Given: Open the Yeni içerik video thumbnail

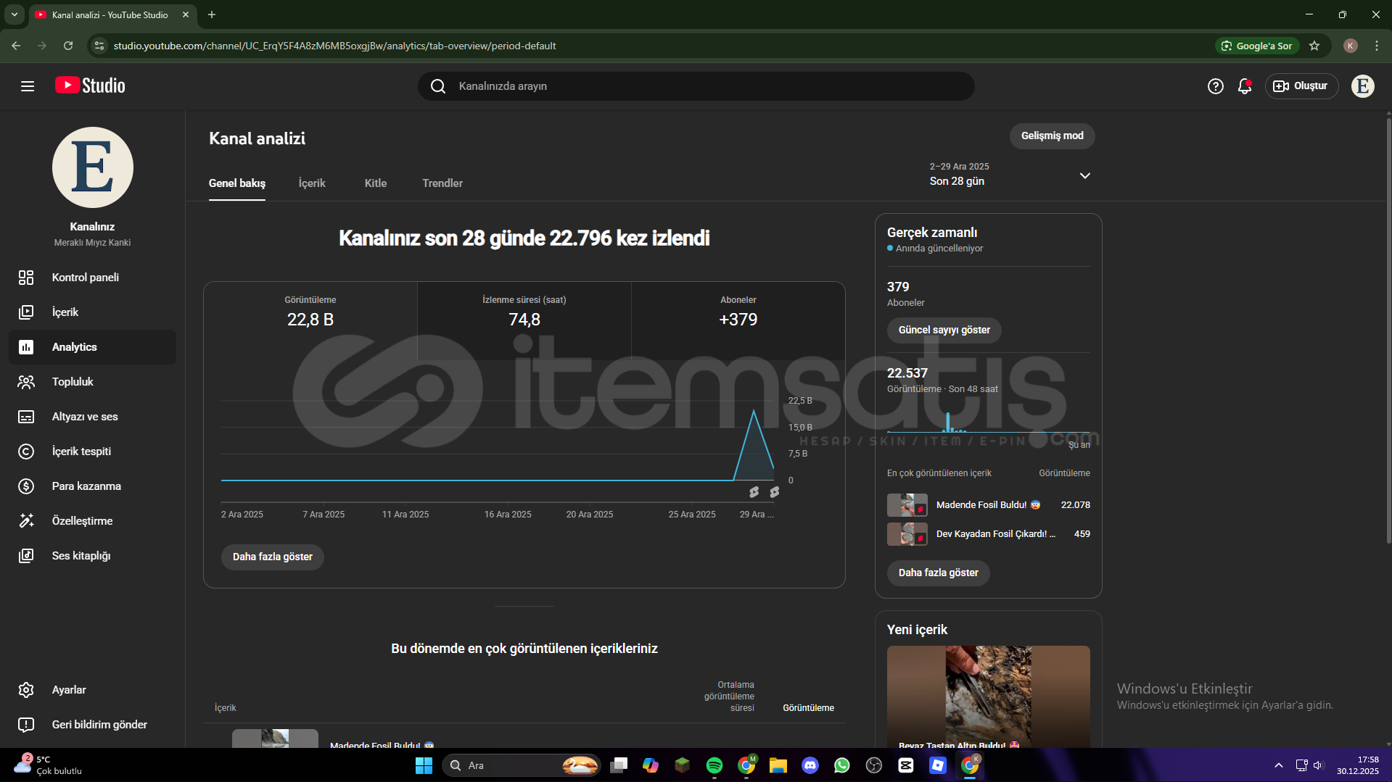Looking at the screenshot, I should coord(989,696).
